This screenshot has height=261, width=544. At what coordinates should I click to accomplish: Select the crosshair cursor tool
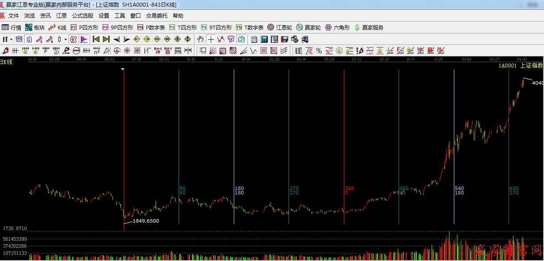(x=211, y=39)
